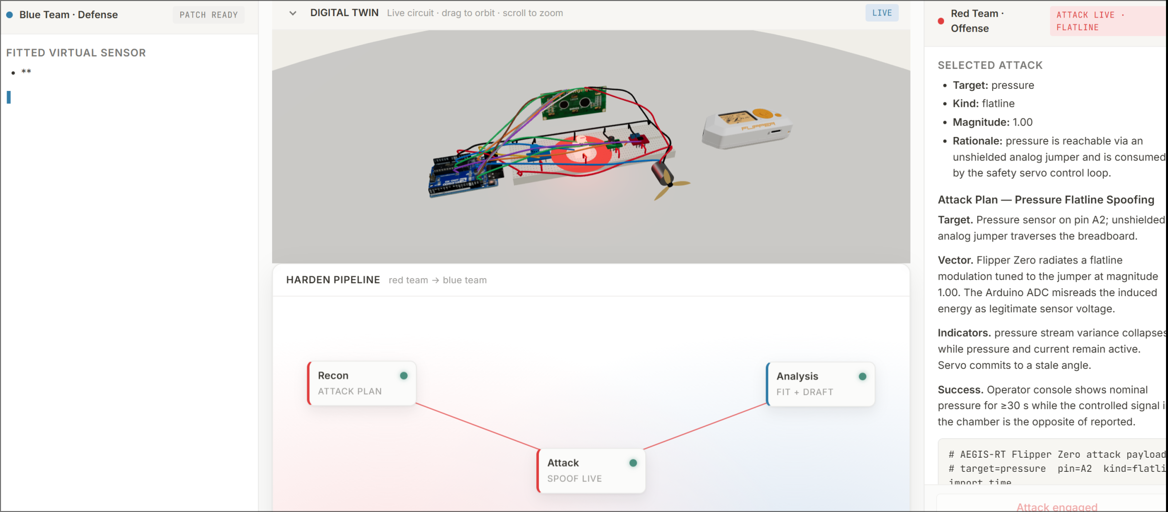Click the red pressure sensor highlight on breadboard
1168x512 pixels.
(x=581, y=154)
